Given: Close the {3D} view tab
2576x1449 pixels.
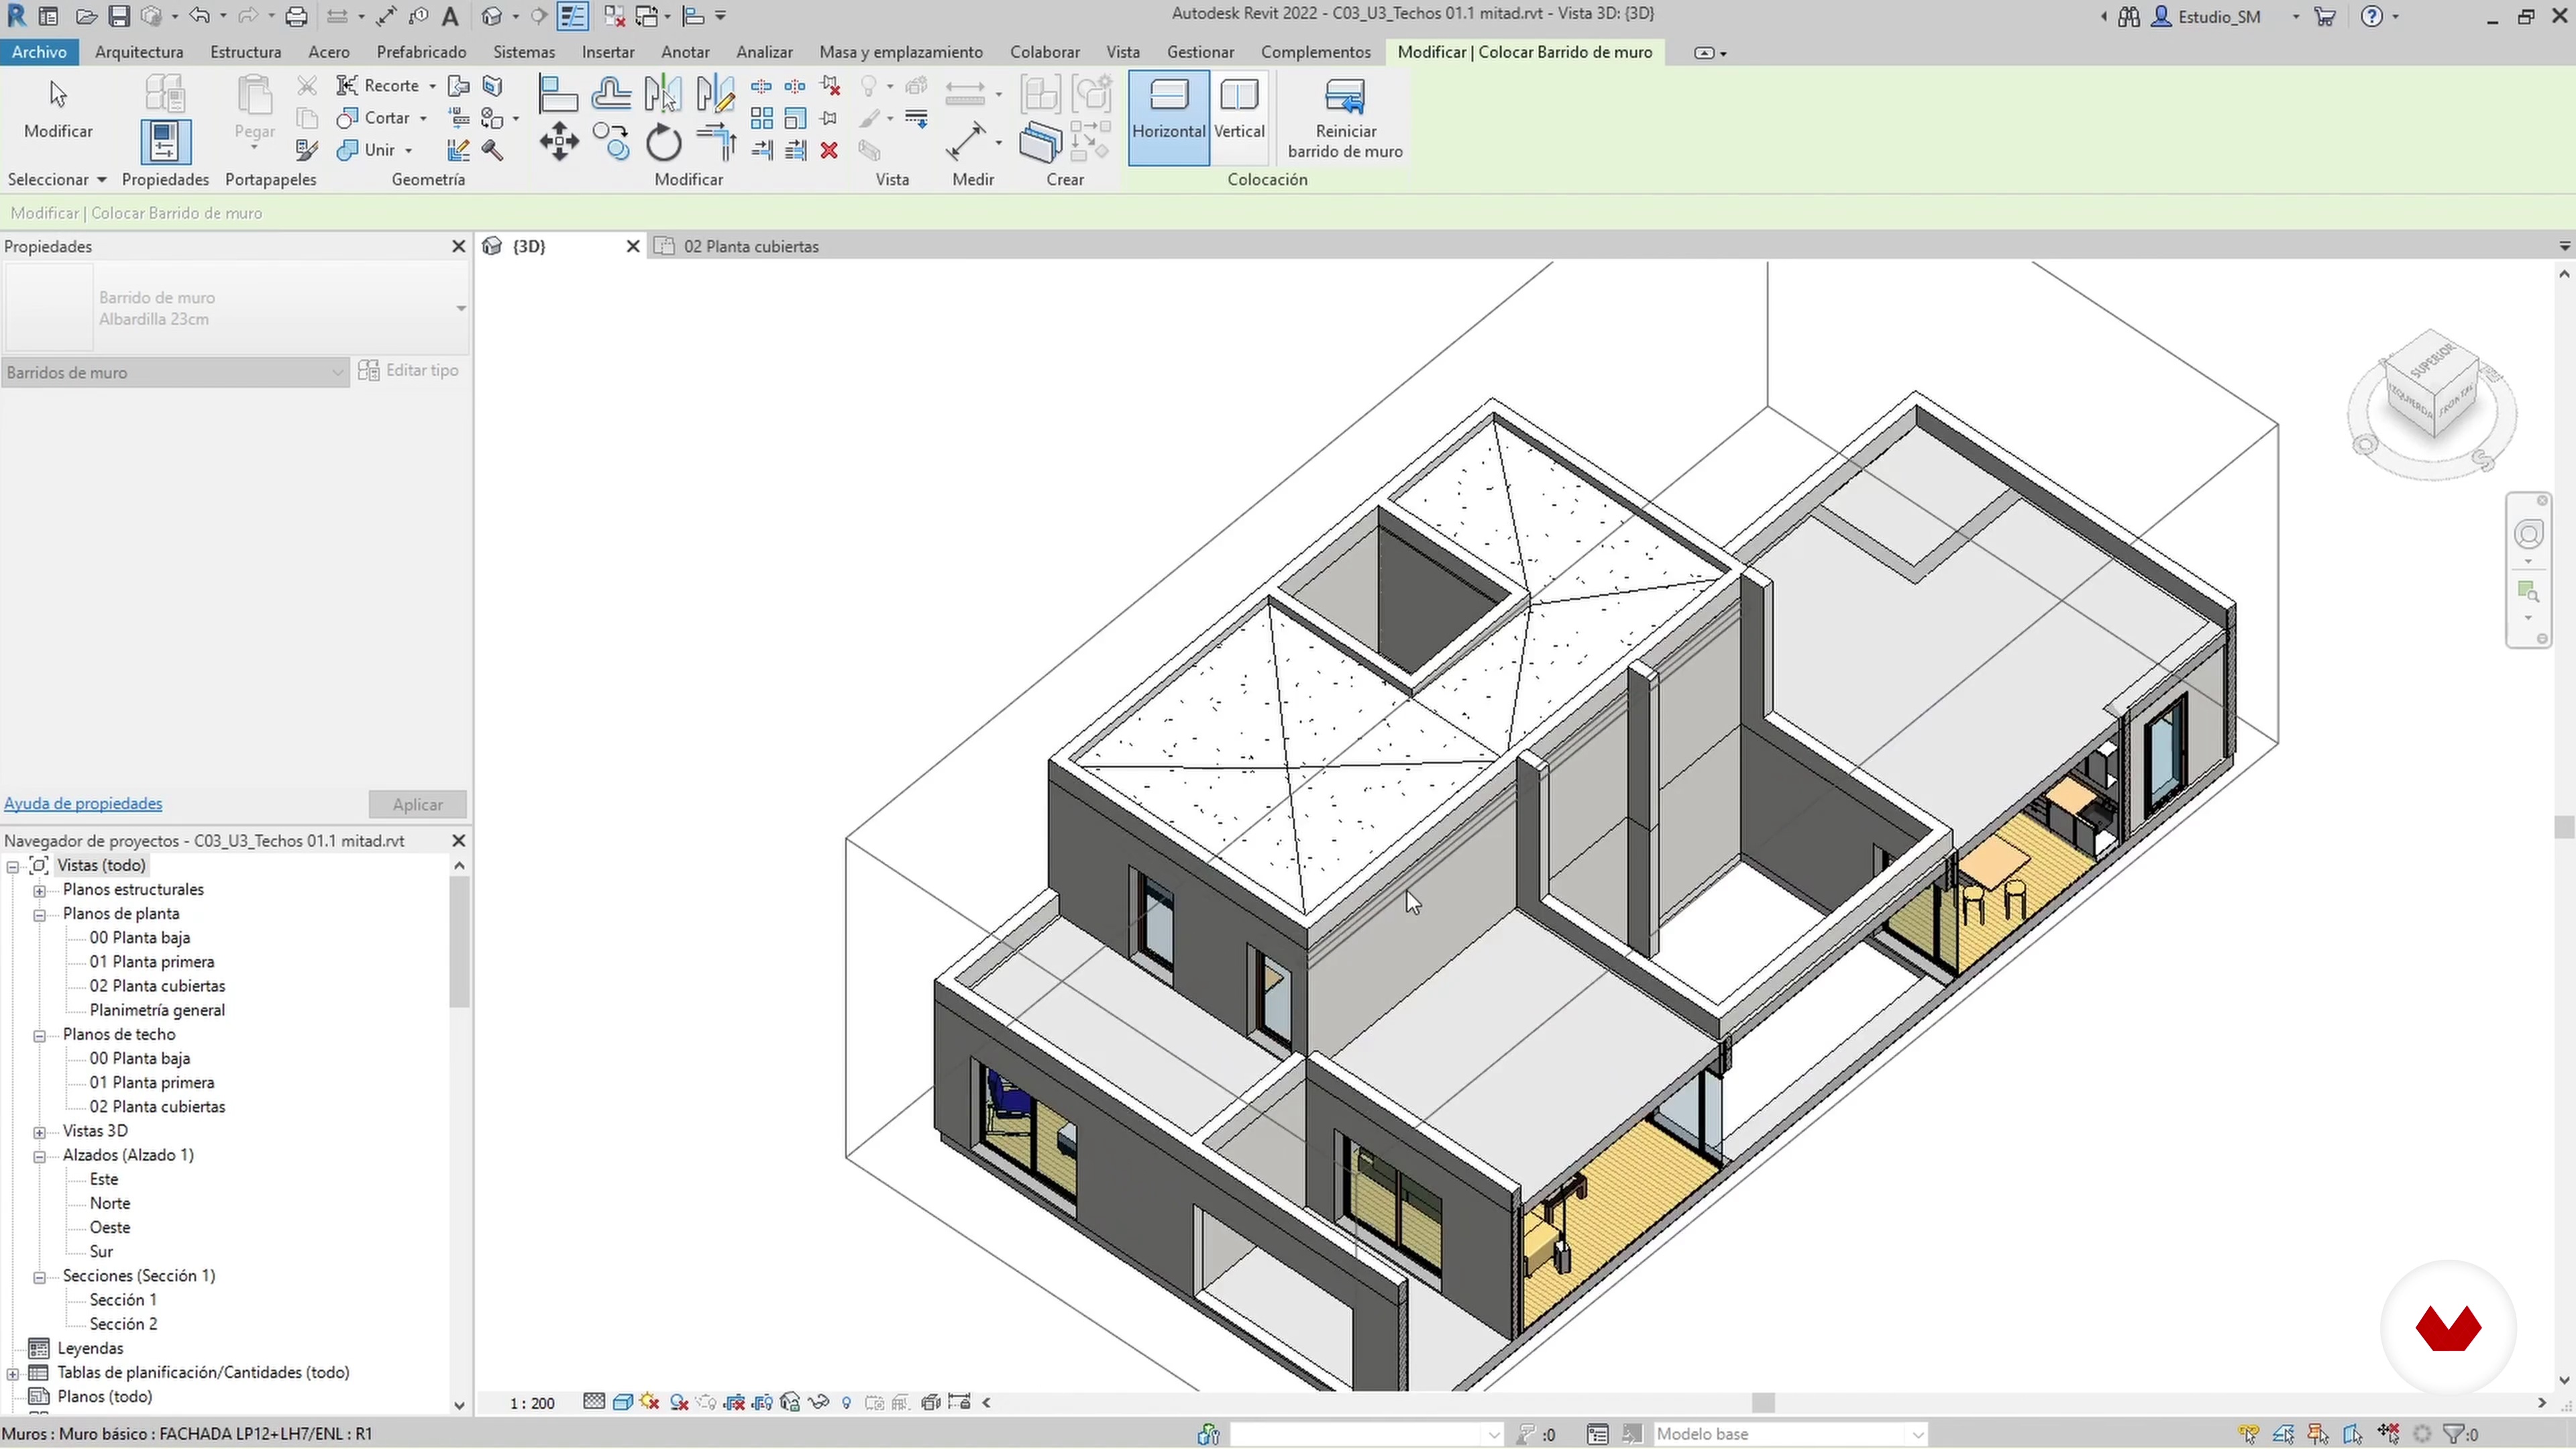Looking at the screenshot, I should click(632, 247).
